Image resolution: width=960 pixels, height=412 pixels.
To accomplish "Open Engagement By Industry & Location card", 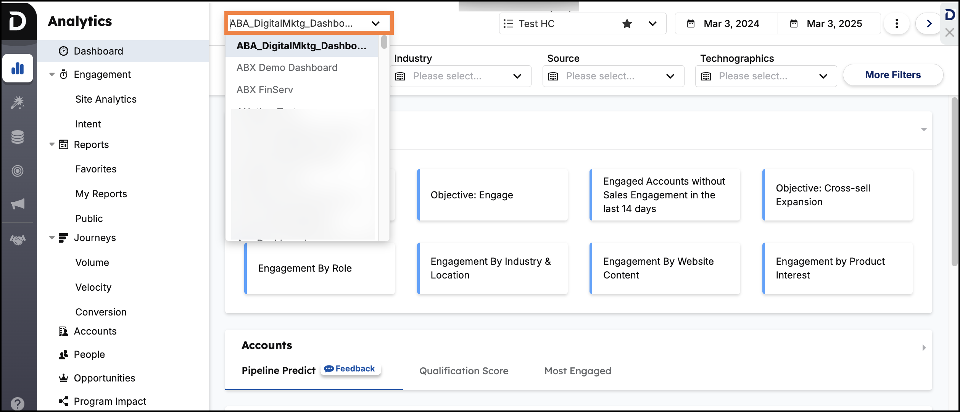I will pyautogui.click(x=492, y=268).
